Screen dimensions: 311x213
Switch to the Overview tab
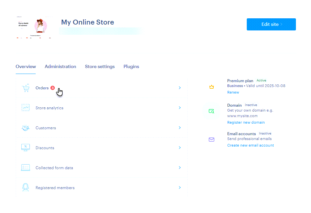point(26,66)
